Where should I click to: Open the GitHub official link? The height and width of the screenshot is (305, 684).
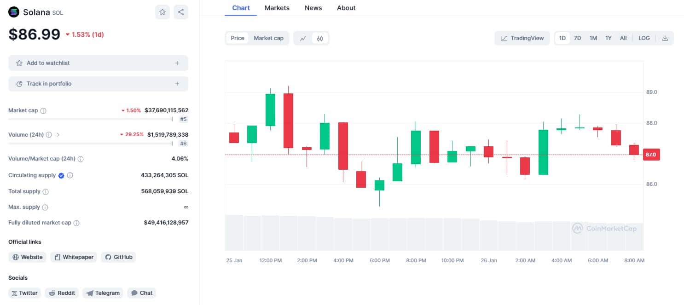119,257
